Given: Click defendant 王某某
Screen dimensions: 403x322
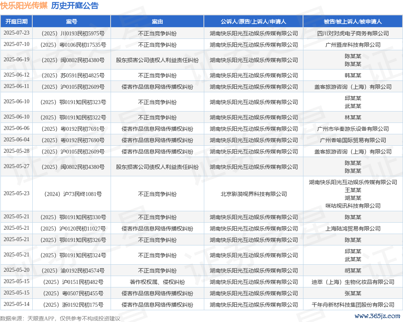Looking at the screenshot, I should click(353, 190).
